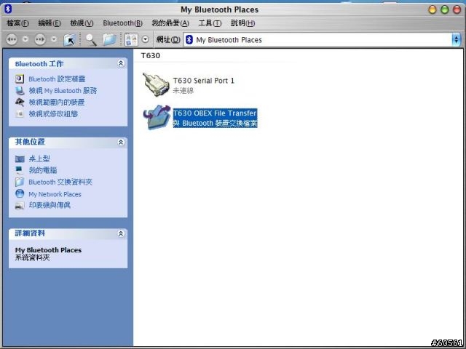The width and height of the screenshot is (466, 349).
Task: Expand the address bar dropdown
Action: [x=457, y=40]
